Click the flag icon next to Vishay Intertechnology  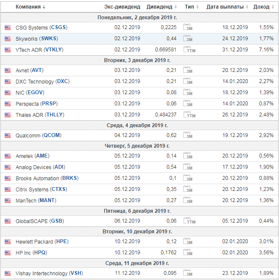(x=8, y=273)
